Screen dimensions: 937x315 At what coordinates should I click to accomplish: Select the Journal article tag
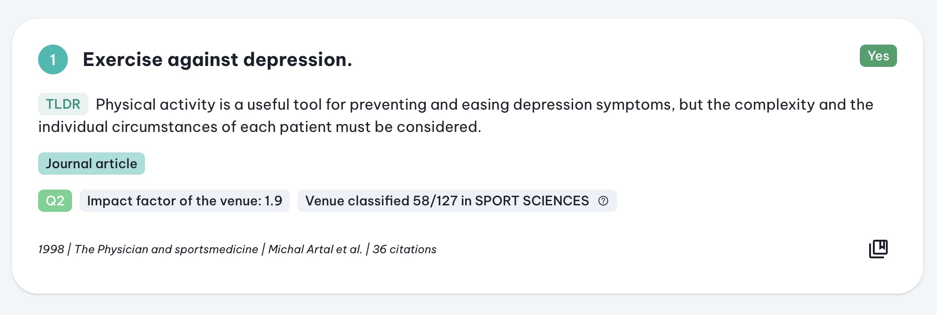click(x=92, y=164)
